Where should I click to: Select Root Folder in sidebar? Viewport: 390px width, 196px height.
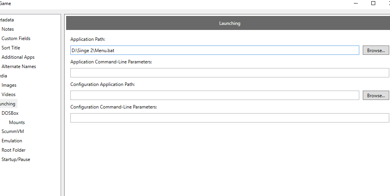(x=14, y=150)
